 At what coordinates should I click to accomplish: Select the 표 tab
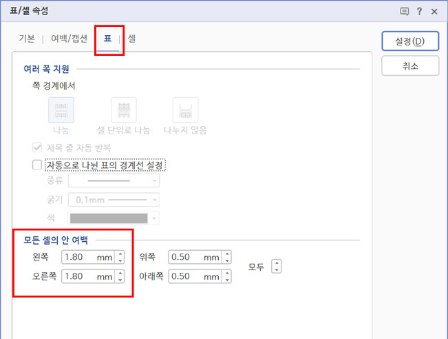[107, 39]
